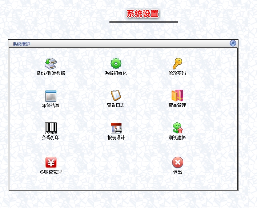Click the green gear system initialization icon
This screenshot has width=257, height=208.
116,63
